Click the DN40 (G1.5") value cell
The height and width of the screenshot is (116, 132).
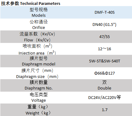105,25
